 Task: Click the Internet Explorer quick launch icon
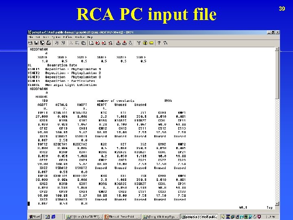pos(53,217)
